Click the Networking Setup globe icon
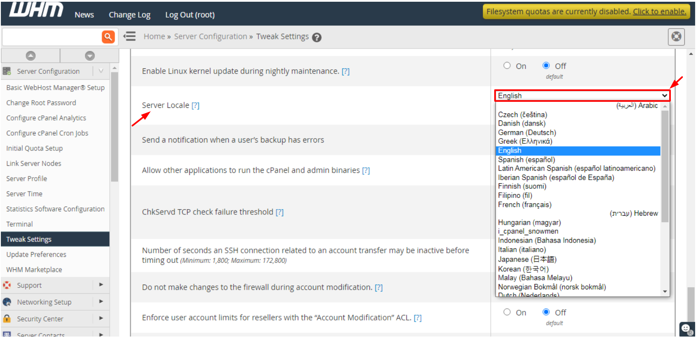Viewport: 696px width, 340px height. coord(7,302)
